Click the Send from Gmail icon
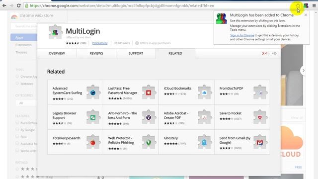 click(x=260, y=142)
